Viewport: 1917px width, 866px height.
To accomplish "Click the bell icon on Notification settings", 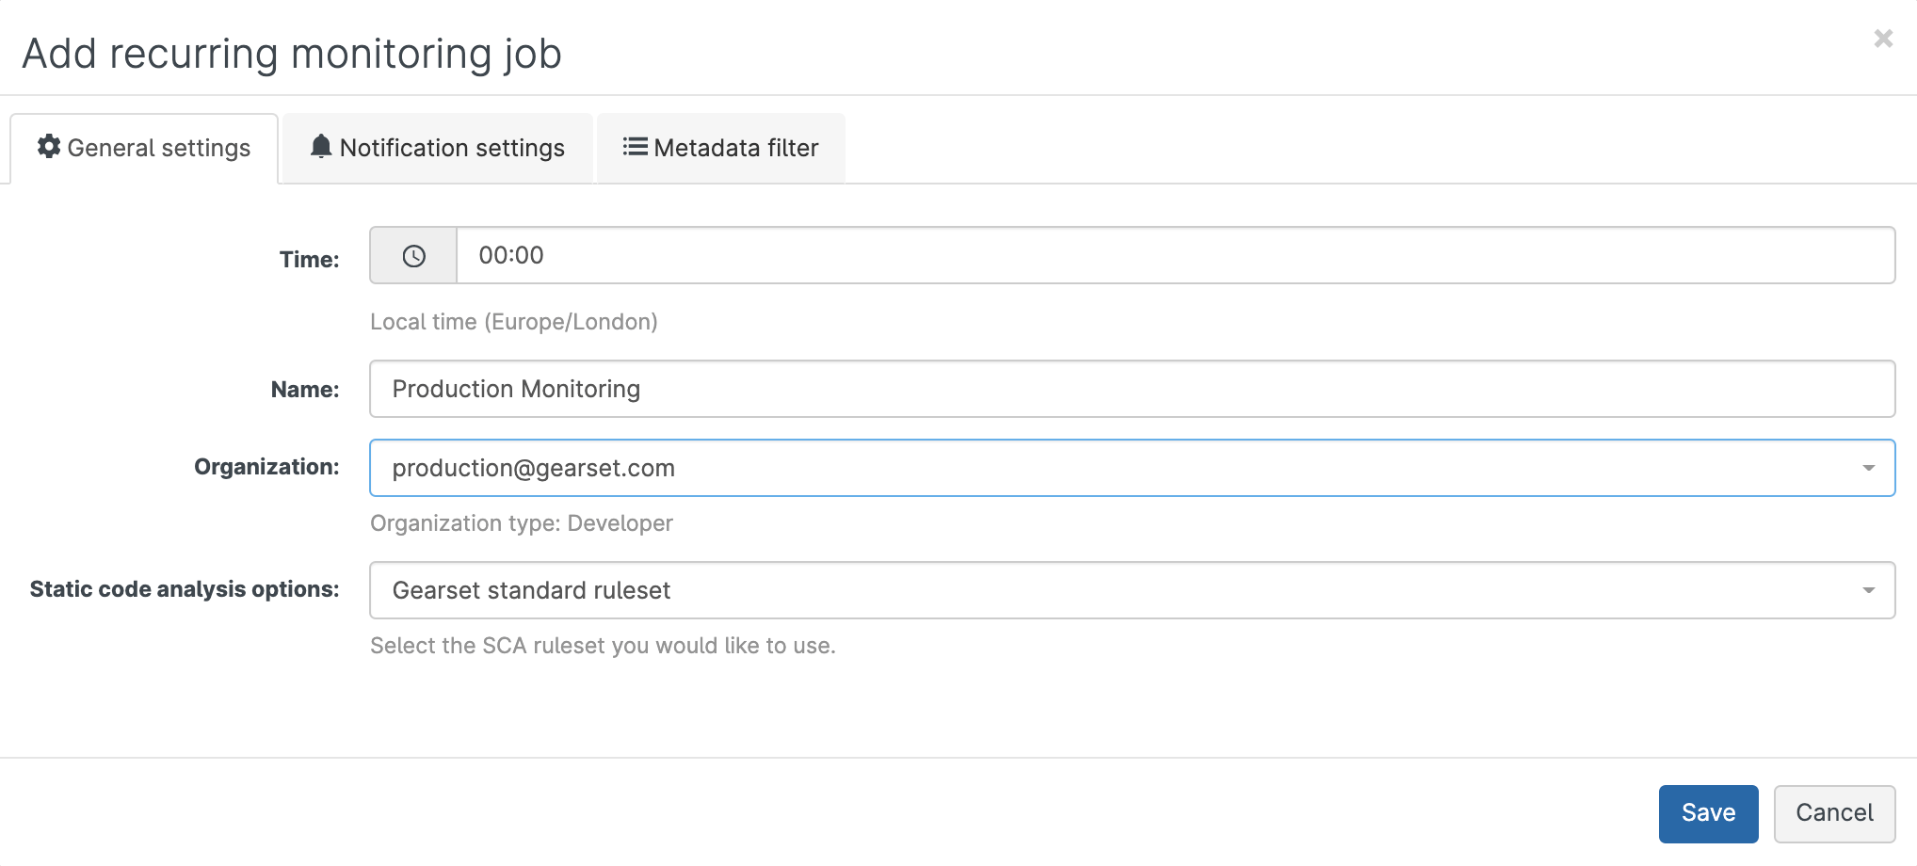I will 321,147.
